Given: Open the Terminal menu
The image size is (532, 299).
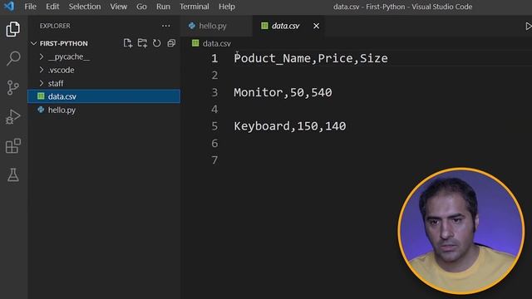Looking at the screenshot, I should (x=194, y=7).
